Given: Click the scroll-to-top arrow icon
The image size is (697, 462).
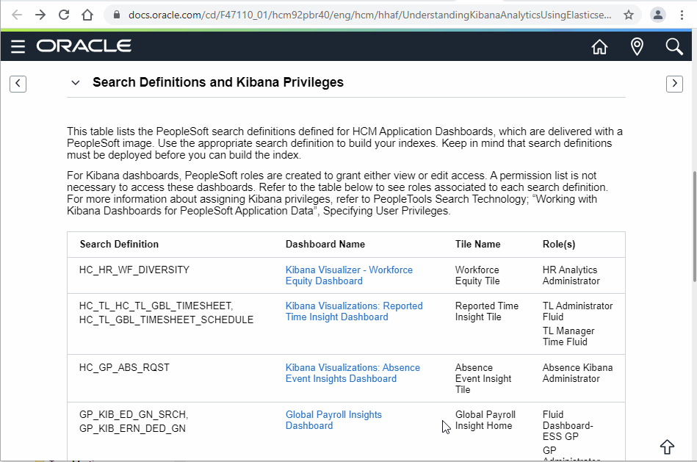Looking at the screenshot, I should coord(667,446).
